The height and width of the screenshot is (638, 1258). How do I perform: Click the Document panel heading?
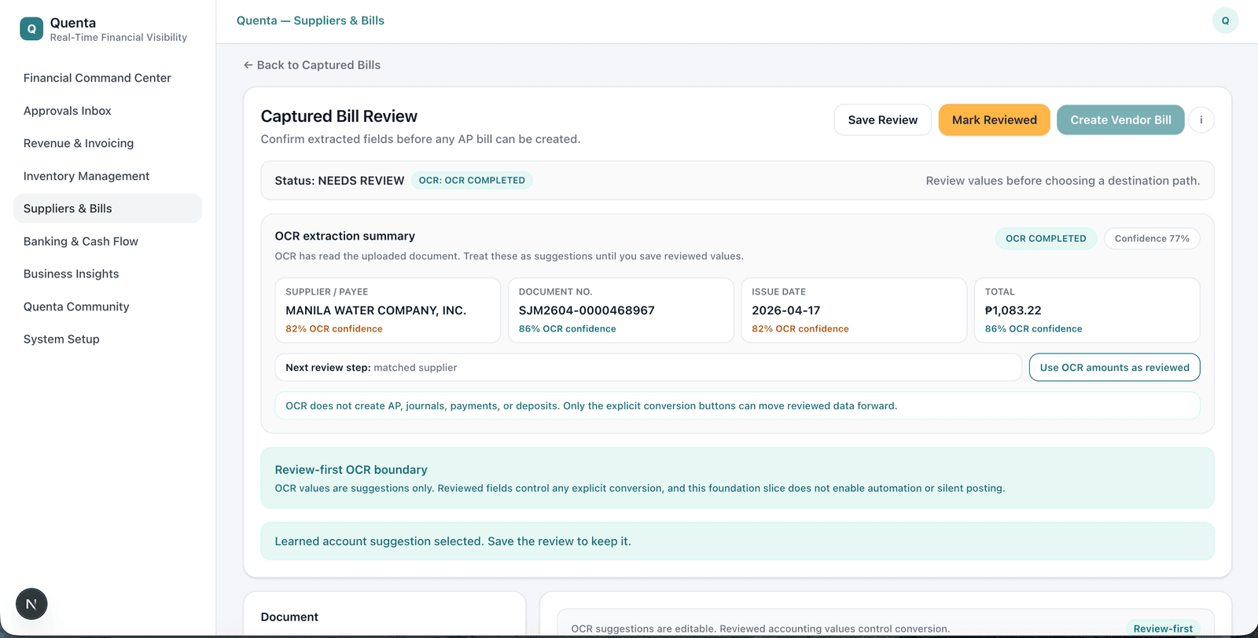pyautogui.click(x=289, y=618)
